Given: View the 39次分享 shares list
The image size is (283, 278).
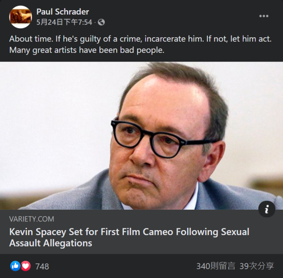Looking at the screenshot, I should (256, 266).
